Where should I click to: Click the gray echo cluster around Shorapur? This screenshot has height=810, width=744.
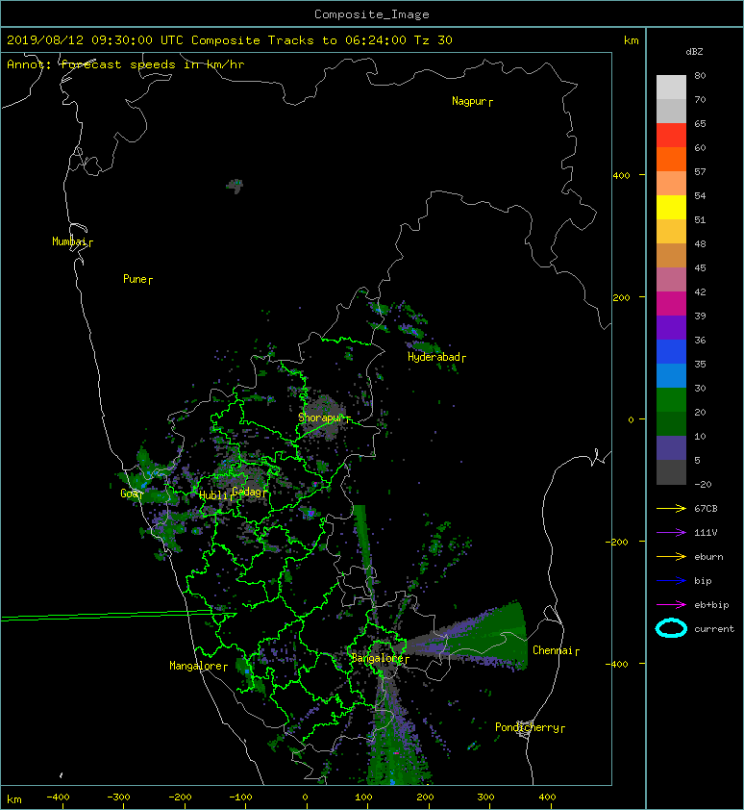pos(323,416)
